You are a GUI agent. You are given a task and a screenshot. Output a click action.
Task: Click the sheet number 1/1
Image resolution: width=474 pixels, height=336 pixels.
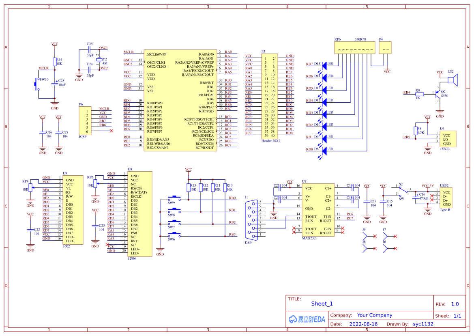click(x=457, y=316)
